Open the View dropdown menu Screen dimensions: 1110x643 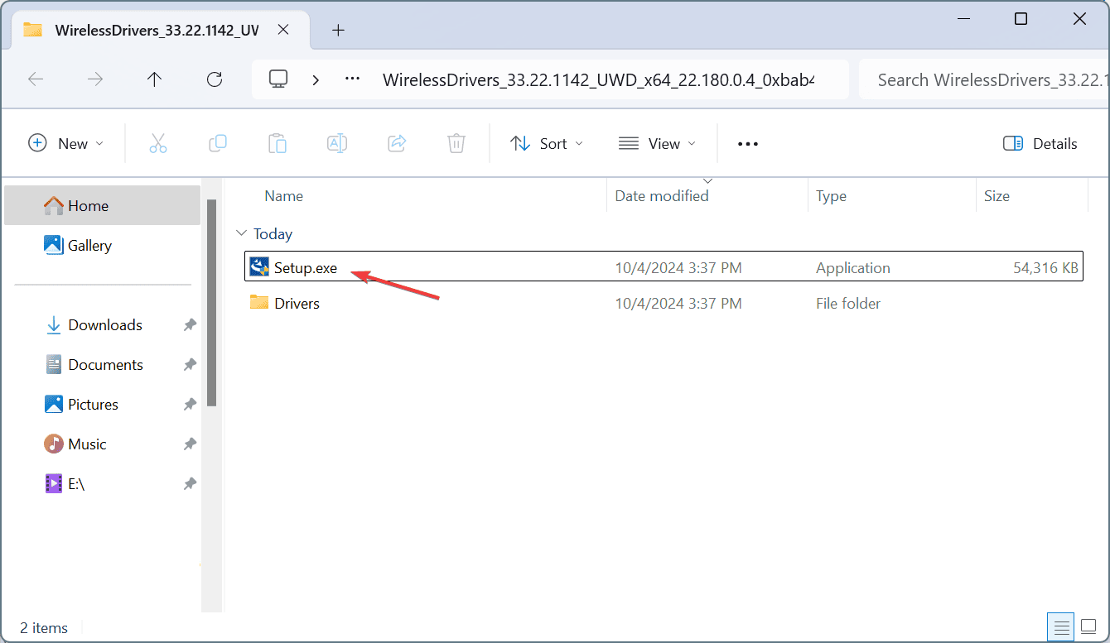point(658,143)
